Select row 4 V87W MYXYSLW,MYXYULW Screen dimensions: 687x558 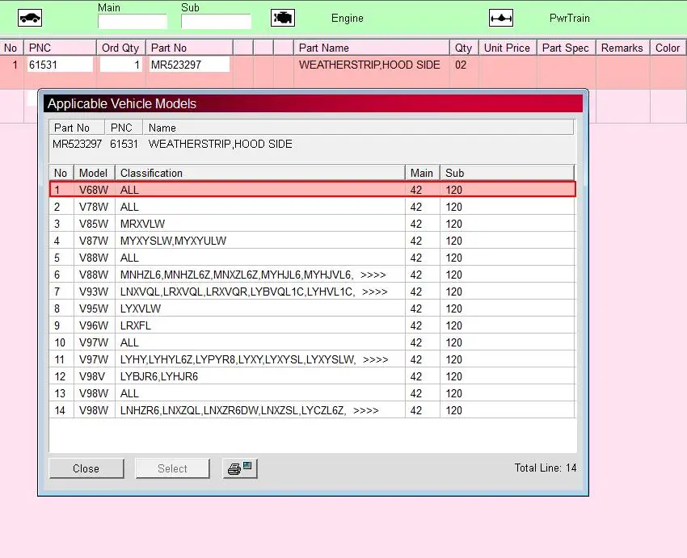pyautogui.click(x=312, y=241)
